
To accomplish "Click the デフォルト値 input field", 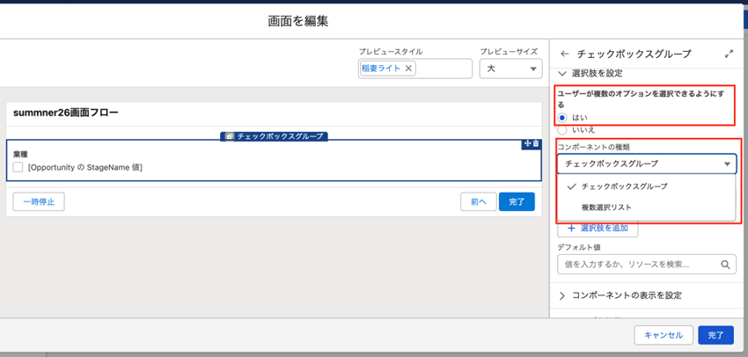I will coord(638,264).
